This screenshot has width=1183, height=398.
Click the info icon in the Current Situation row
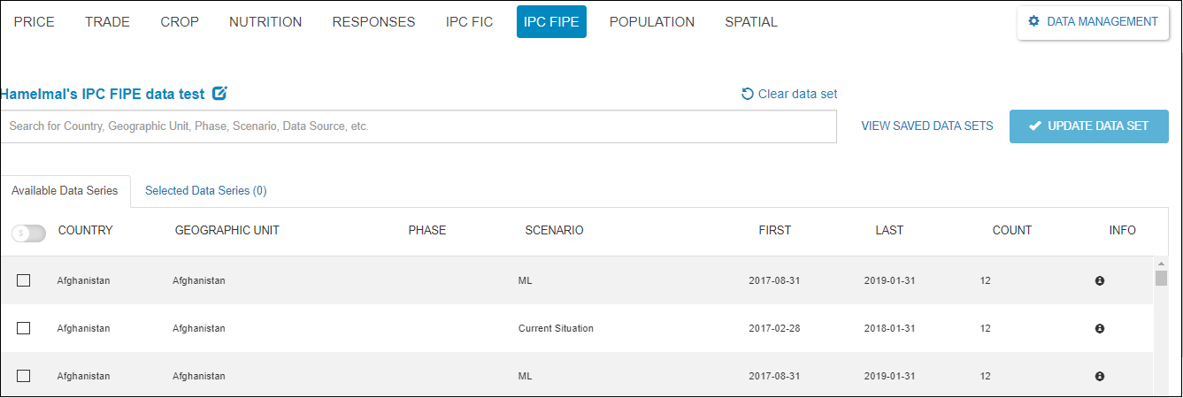click(1100, 328)
